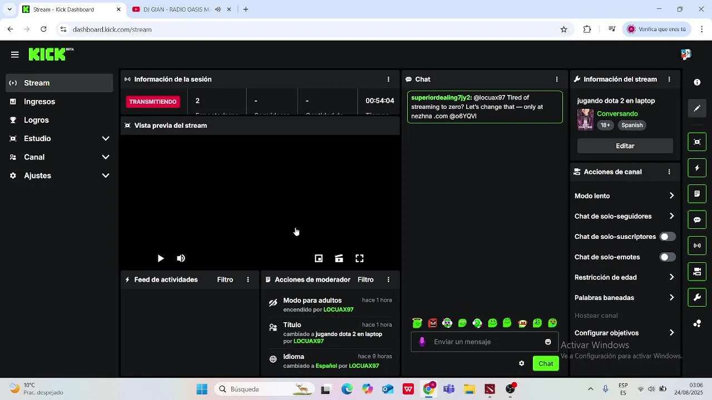
Task: Click the Windows taskbar search box
Action: tap(265, 389)
